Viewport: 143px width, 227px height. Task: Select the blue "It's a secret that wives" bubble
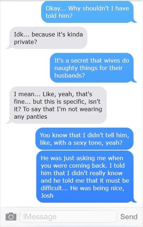[x=92, y=68]
